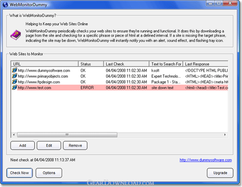Sort list by Status column header
Screen dimensions: 242x187
(91, 64)
